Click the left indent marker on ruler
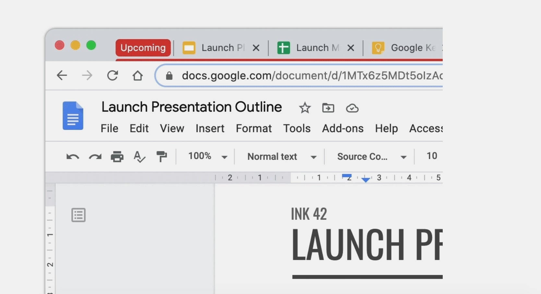 tap(366, 180)
